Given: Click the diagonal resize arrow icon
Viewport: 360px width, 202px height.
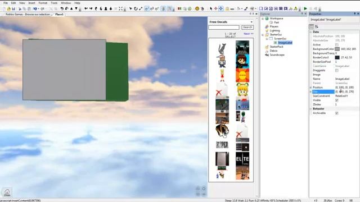Looking at the screenshot, I should 141,9.
